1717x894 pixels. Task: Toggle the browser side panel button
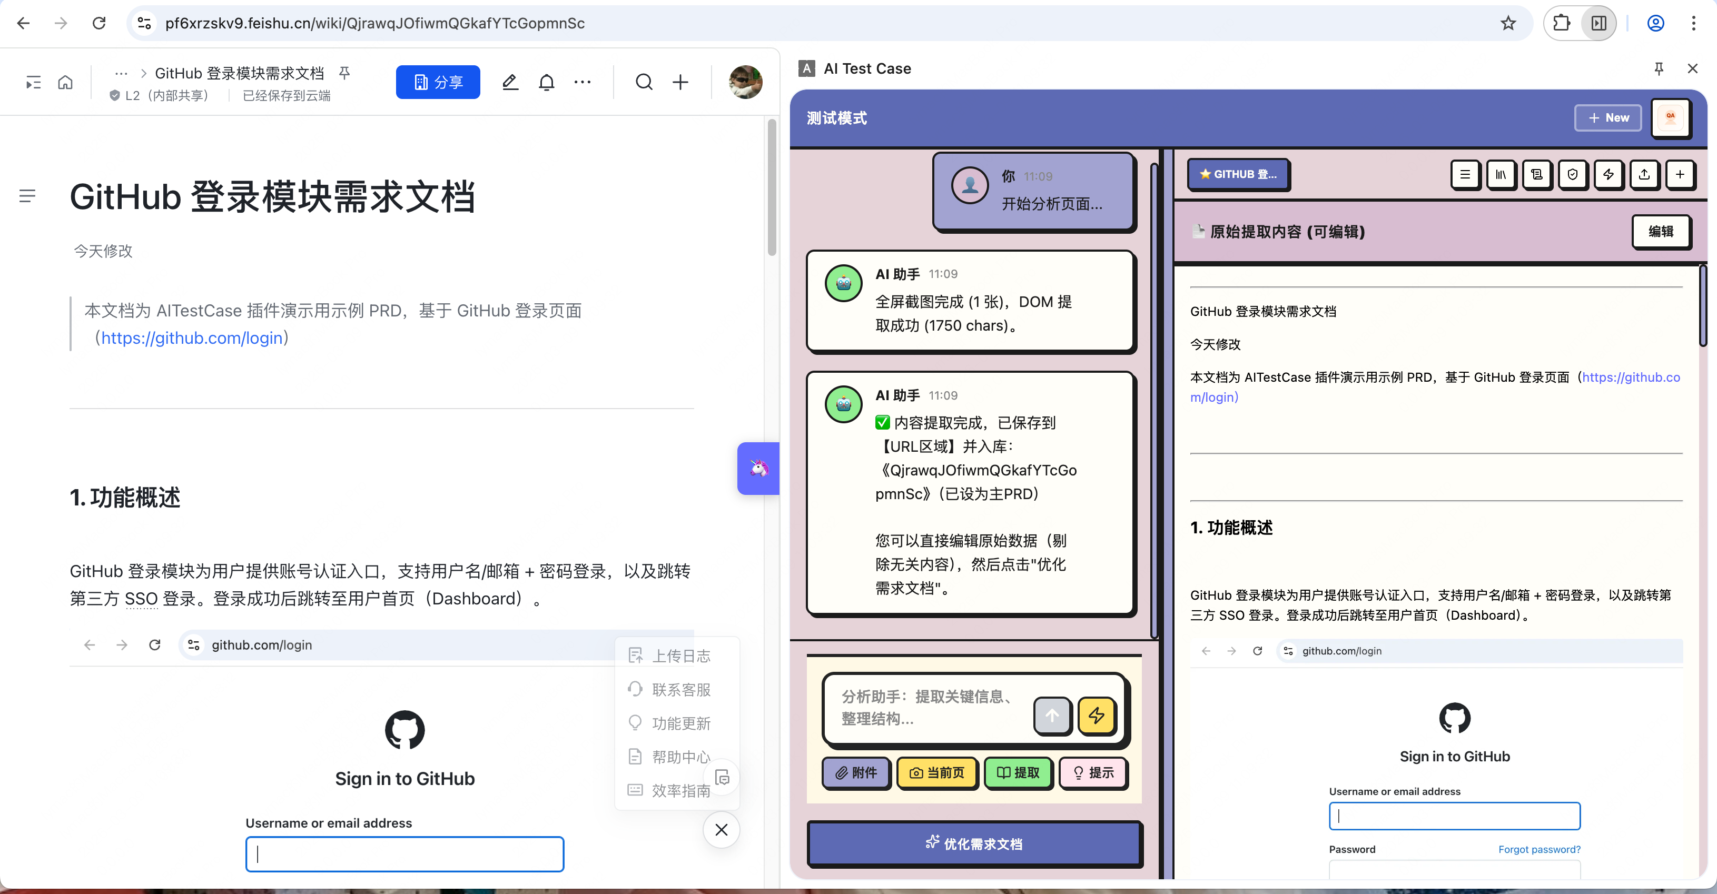(1598, 23)
